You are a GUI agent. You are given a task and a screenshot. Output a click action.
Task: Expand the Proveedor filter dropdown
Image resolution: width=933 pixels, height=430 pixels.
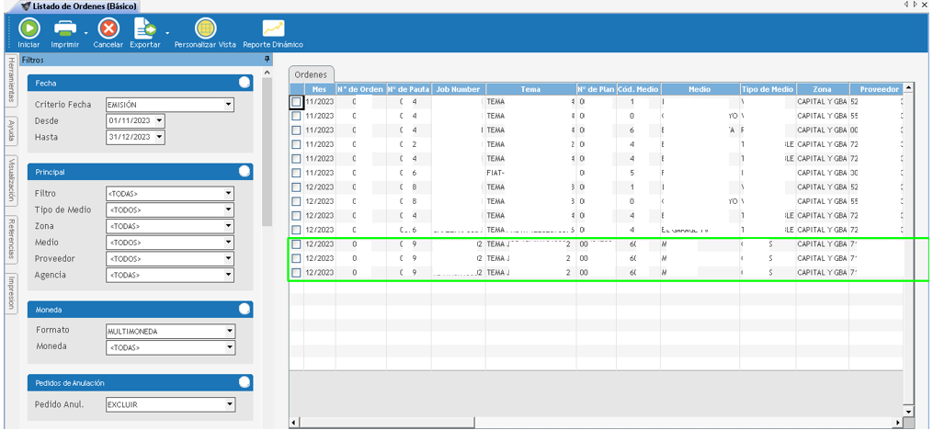coord(229,259)
